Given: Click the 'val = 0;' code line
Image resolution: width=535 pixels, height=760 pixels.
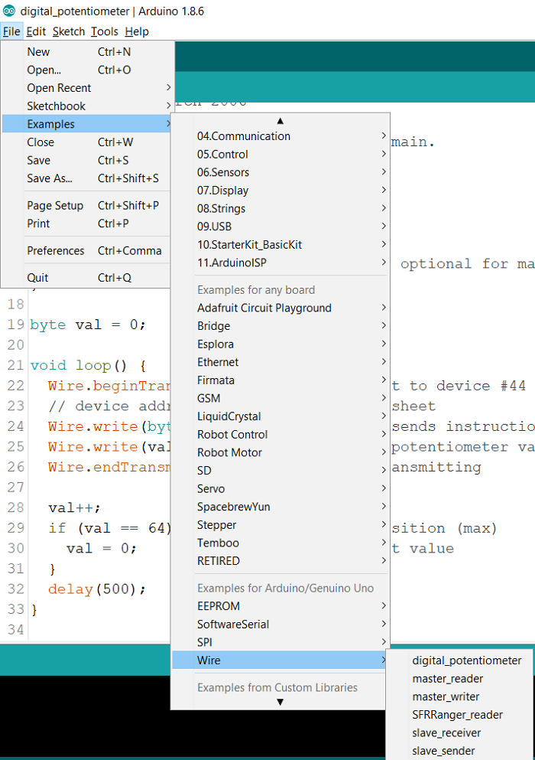Looking at the screenshot, I should click(x=102, y=548).
